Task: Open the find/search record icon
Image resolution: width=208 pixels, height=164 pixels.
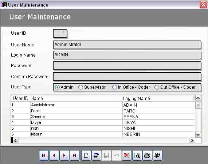Action: coord(137,155)
